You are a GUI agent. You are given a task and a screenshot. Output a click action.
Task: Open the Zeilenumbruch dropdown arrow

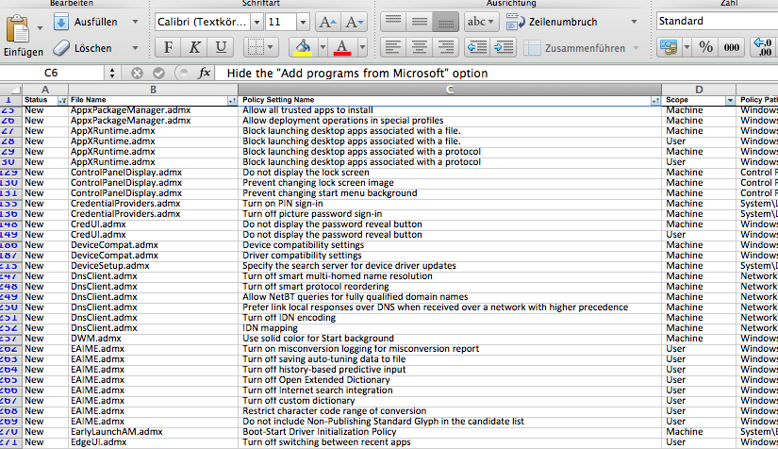[x=634, y=22]
